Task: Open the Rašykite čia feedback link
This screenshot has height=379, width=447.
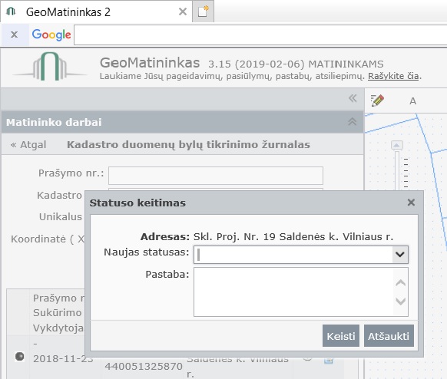Action: (393, 76)
